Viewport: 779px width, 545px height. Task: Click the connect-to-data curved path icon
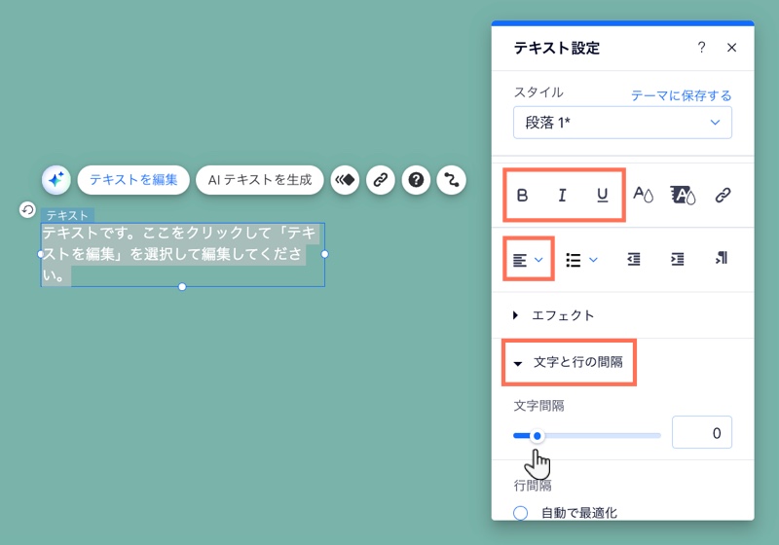coord(451,180)
